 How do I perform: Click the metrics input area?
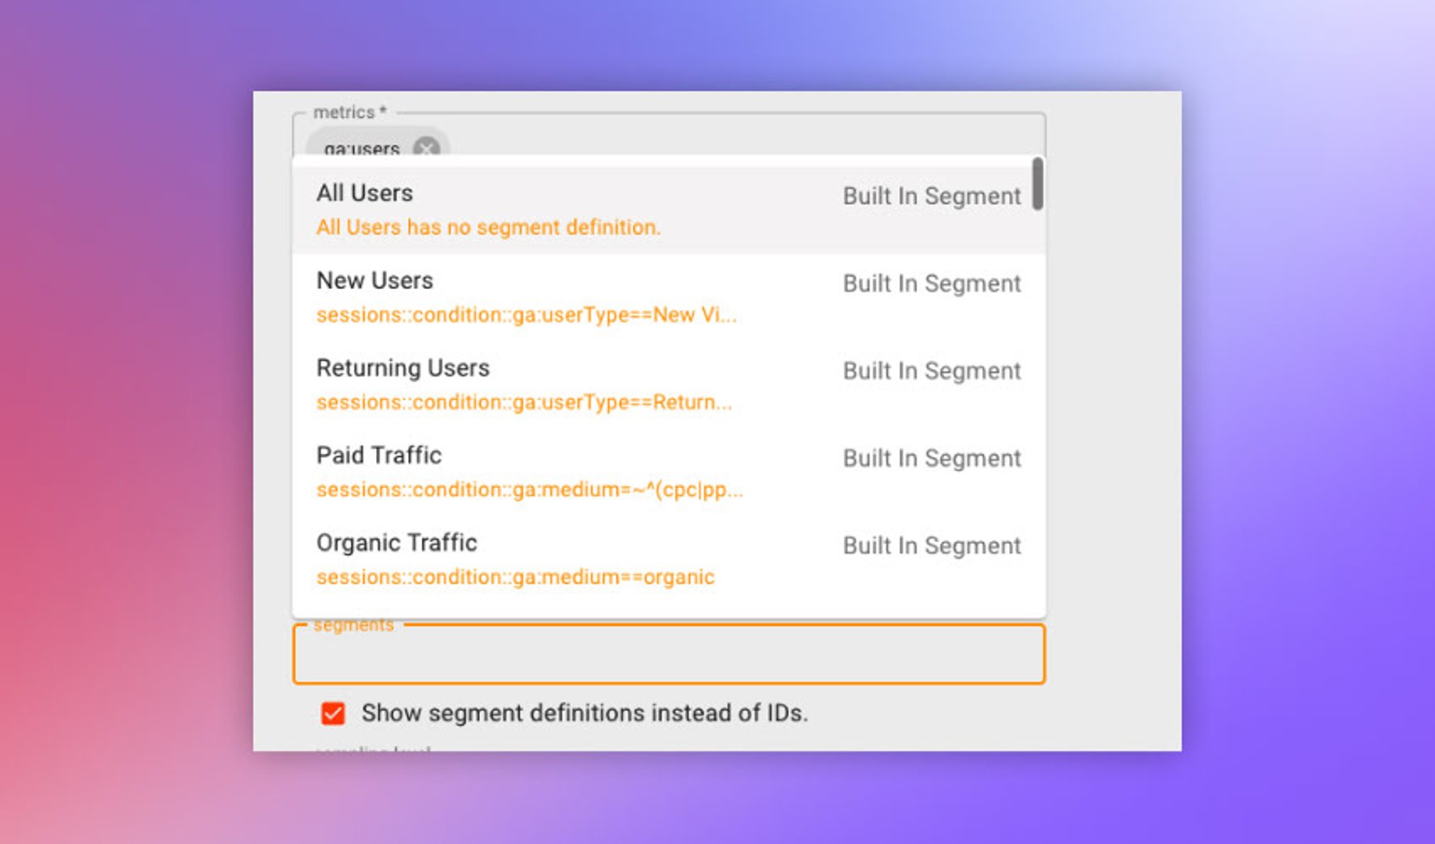pos(703,145)
